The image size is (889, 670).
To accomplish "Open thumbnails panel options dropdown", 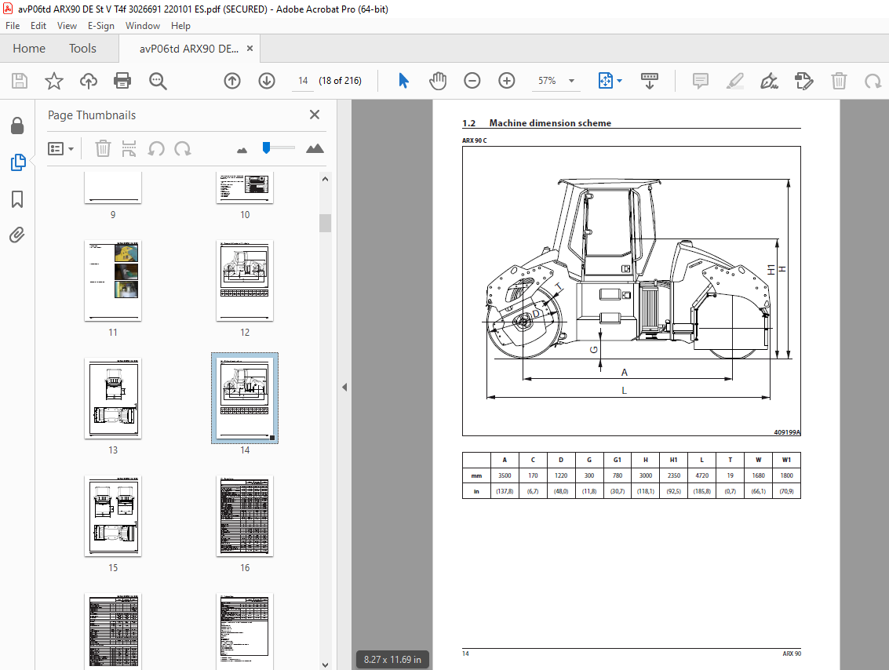I will [x=60, y=148].
